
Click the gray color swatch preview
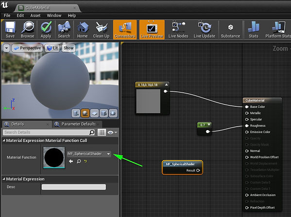click(x=148, y=101)
